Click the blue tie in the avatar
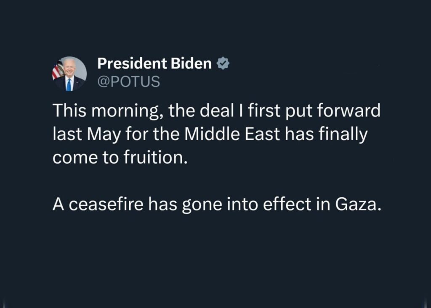 pyautogui.click(x=69, y=85)
